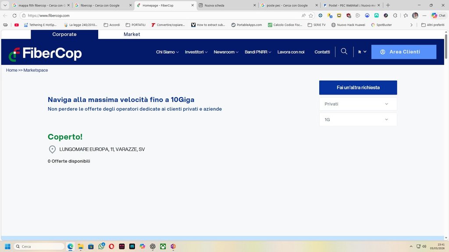
Task: Open Area Clienti button
Action: [x=404, y=52]
